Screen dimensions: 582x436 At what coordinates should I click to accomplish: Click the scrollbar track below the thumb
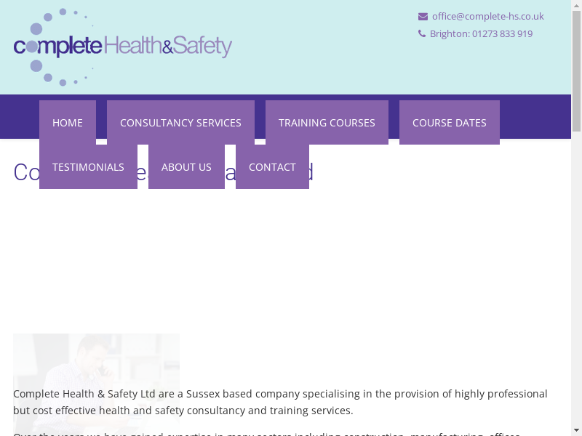pyautogui.click(x=576, y=291)
